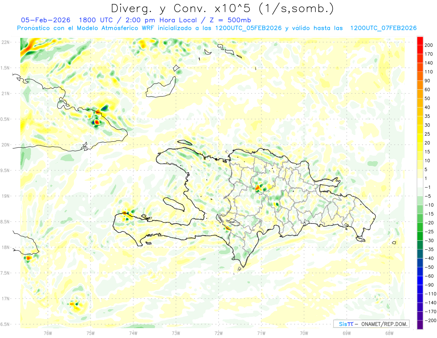Click the 19N latitude label
437x338 pixels.
pos(5,196)
